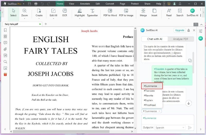Click the green AI icon in right sidebar
206x135 pixels.
coord(201,38)
